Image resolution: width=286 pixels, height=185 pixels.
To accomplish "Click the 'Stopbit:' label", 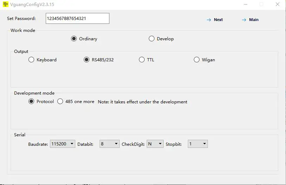I will (x=174, y=144).
